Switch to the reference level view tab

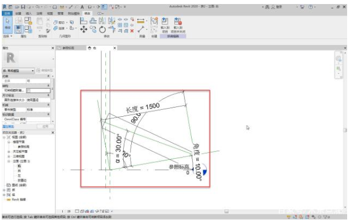pyautogui.click(x=68, y=48)
